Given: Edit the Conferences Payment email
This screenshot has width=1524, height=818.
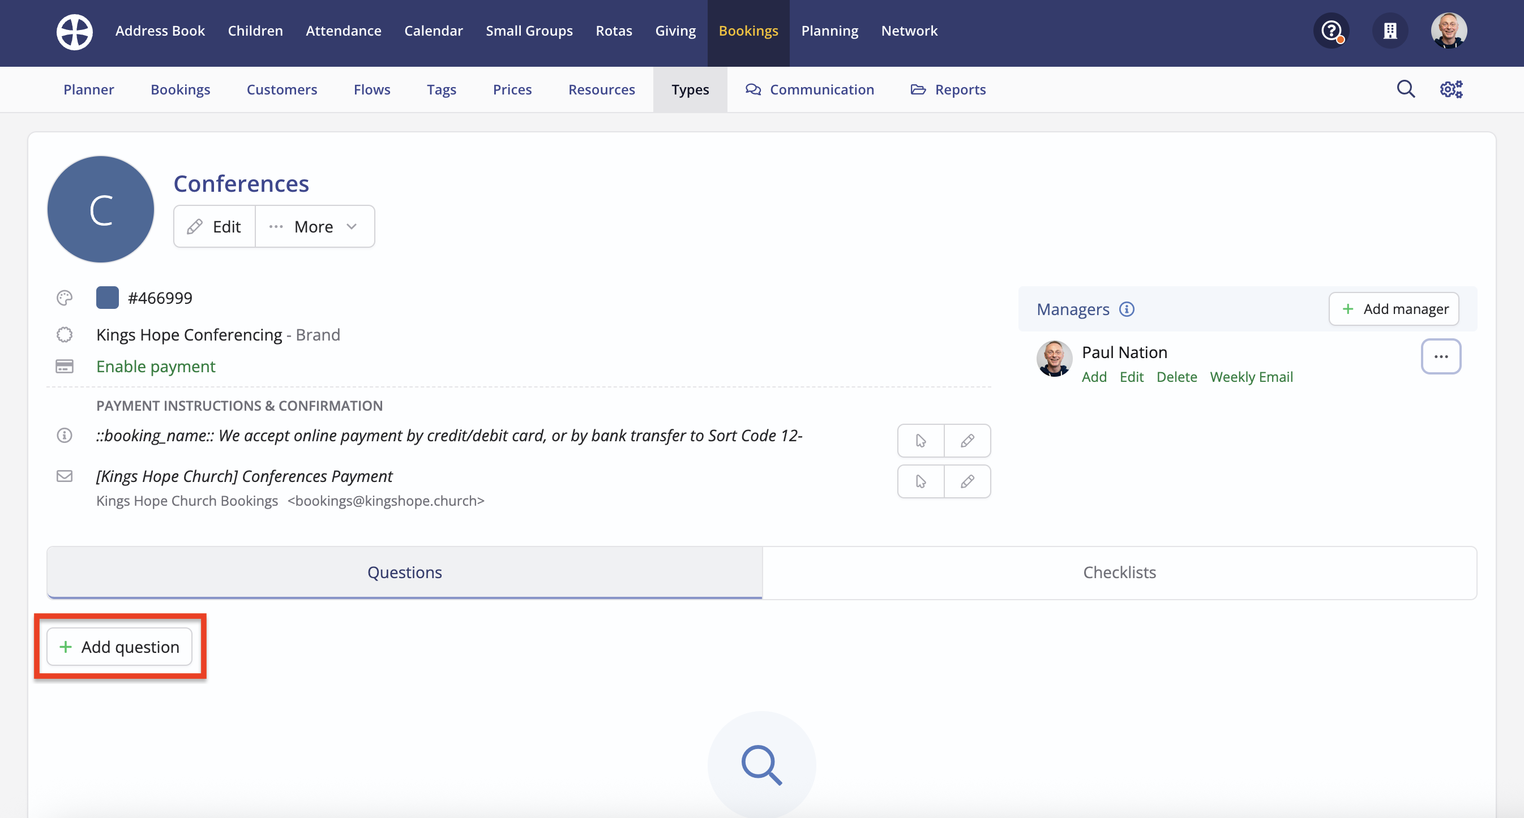Looking at the screenshot, I should (x=968, y=481).
